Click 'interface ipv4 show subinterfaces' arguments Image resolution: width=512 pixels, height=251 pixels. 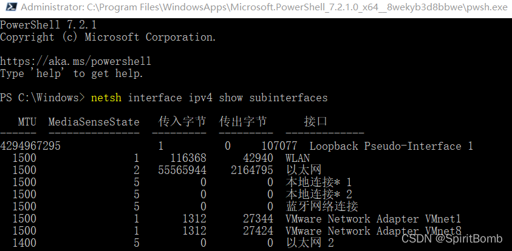pos(228,98)
